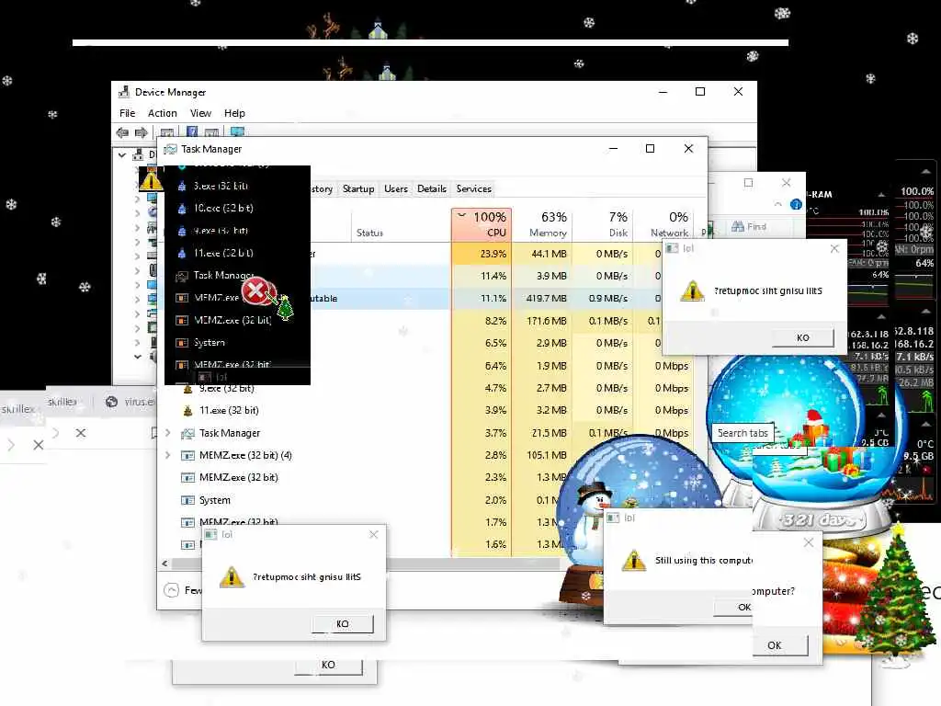
Task: Click the 23.9% CPU cell
Action: coord(482,254)
